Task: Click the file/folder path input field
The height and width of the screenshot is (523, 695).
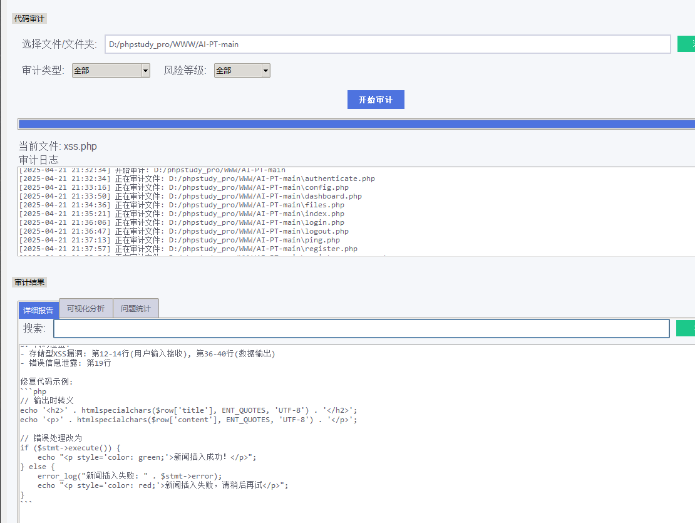Action: coord(388,44)
